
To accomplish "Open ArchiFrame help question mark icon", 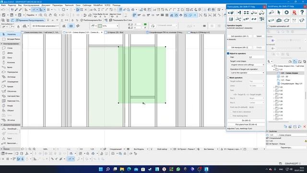I will 302,12.
